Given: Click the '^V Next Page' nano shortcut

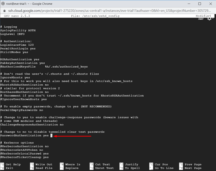Looking at the screenshot, I should 190,168.
